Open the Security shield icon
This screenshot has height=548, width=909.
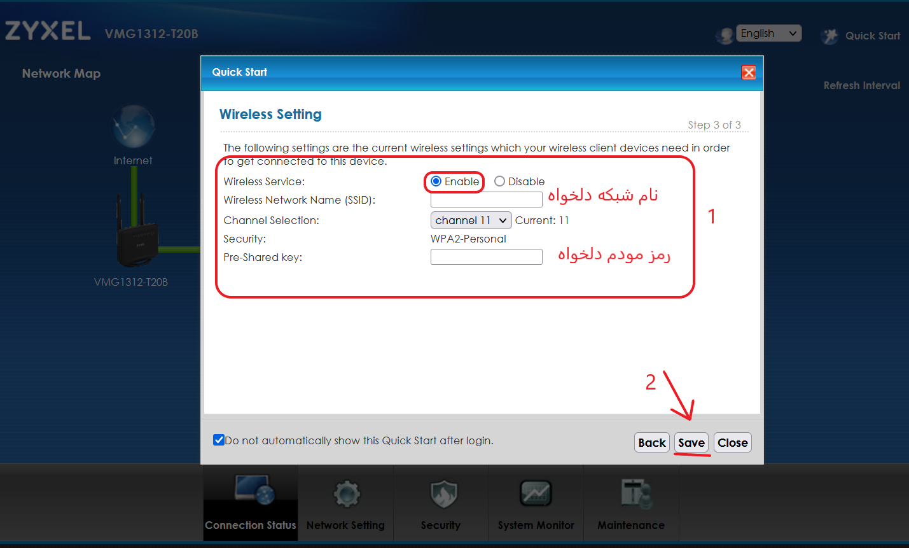pyautogui.click(x=443, y=494)
